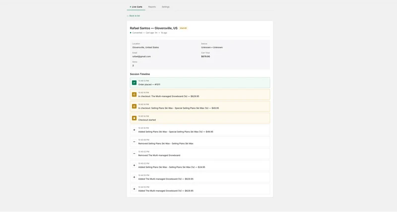Viewport: 397px width, 223px height.
Task: Click the Converted status label
Action: 137,33
